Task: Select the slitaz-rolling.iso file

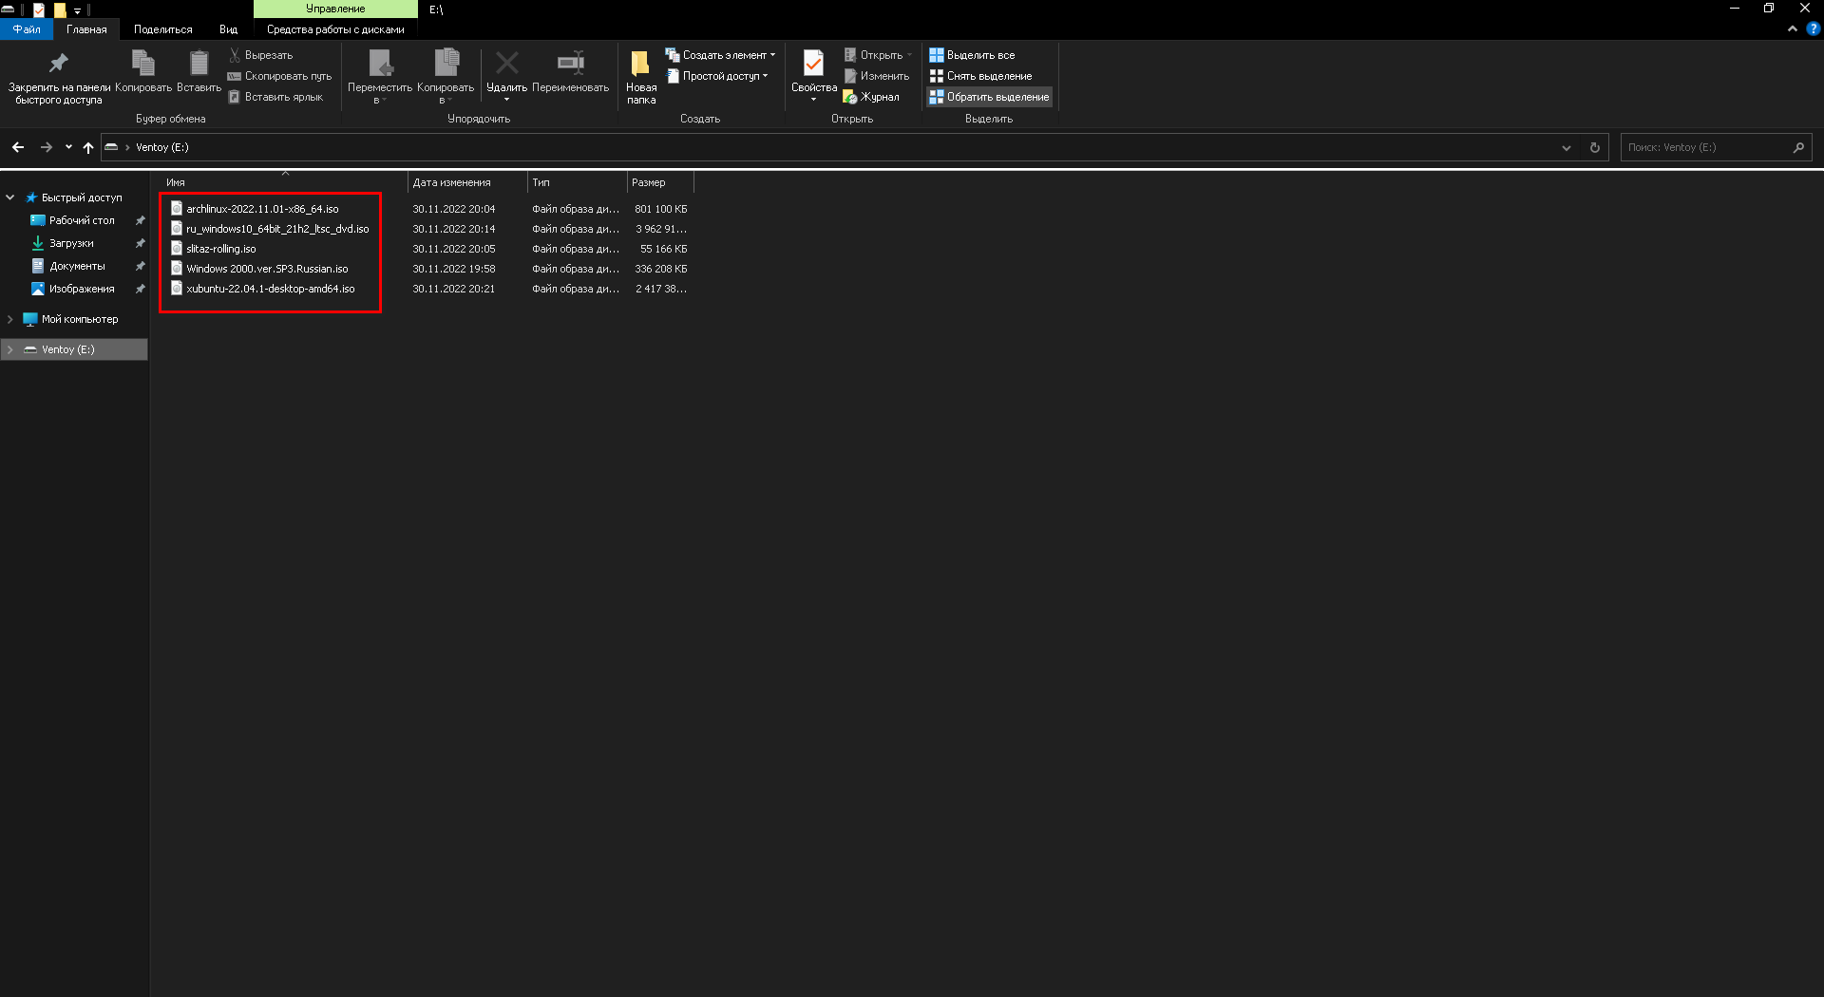Action: point(220,249)
